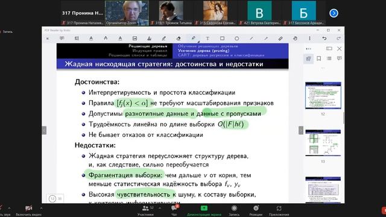The image size is (386, 217).
Task: Click the thumbnails panel scrollbar
Action: 344,118
